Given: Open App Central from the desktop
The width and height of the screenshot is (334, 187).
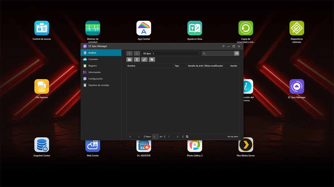Looking at the screenshot, I should click(144, 28).
